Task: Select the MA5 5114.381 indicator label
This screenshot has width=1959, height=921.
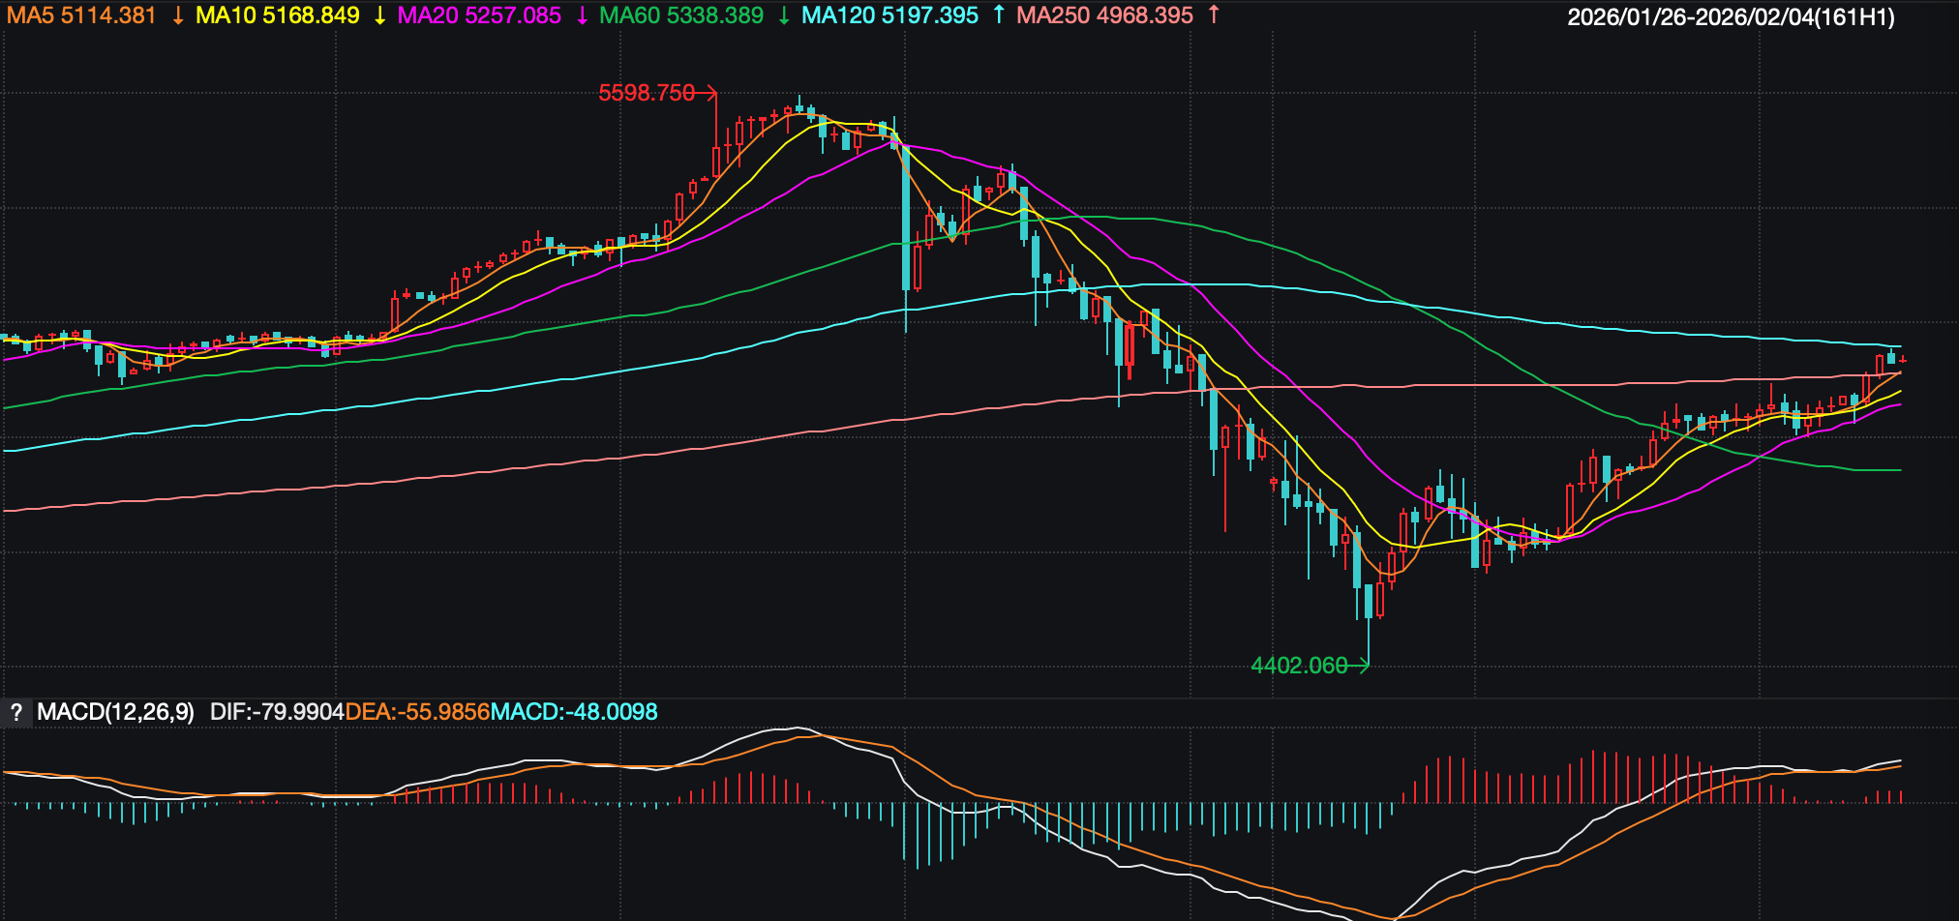Action: [81, 15]
